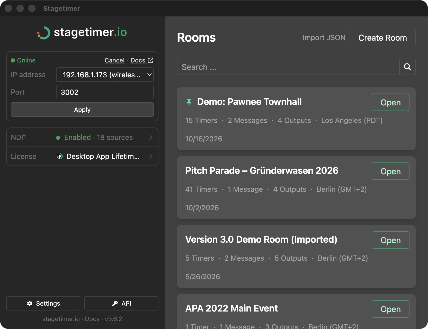Click the 5 Outputs text
Viewport: 428px width, 329px height.
tap(291, 258)
